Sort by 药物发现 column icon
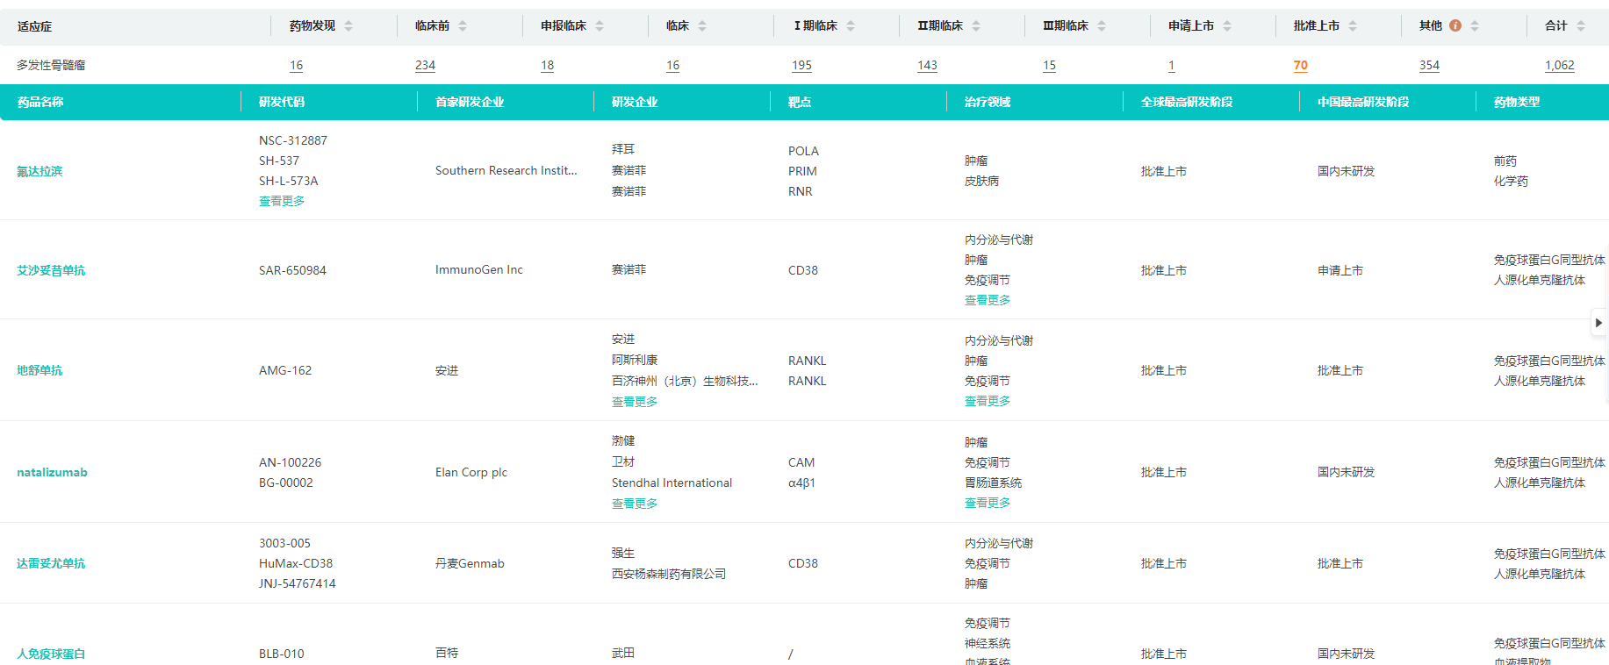This screenshot has width=1609, height=665. (x=348, y=26)
